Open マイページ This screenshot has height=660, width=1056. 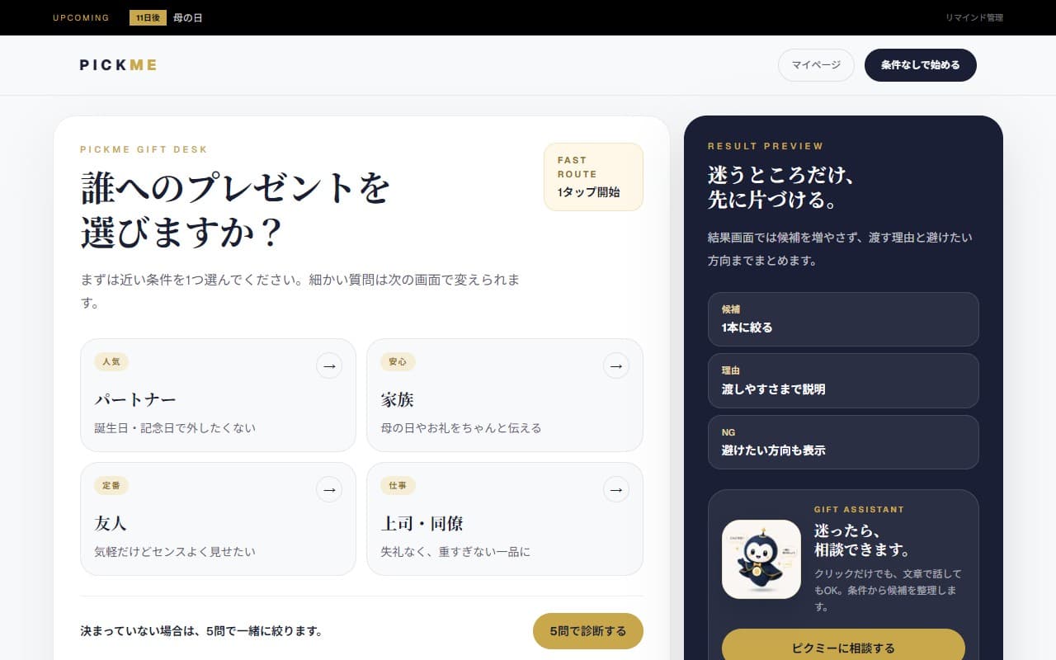tap(816, 65)
